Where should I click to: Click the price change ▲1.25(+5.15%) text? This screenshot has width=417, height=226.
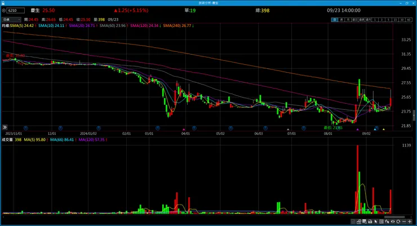131,10
